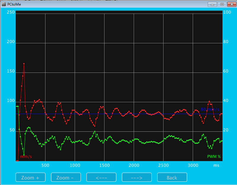Screen dimensions: 237x185
Task: Minimize the PCtoMe window
Action: pos(212,4)
